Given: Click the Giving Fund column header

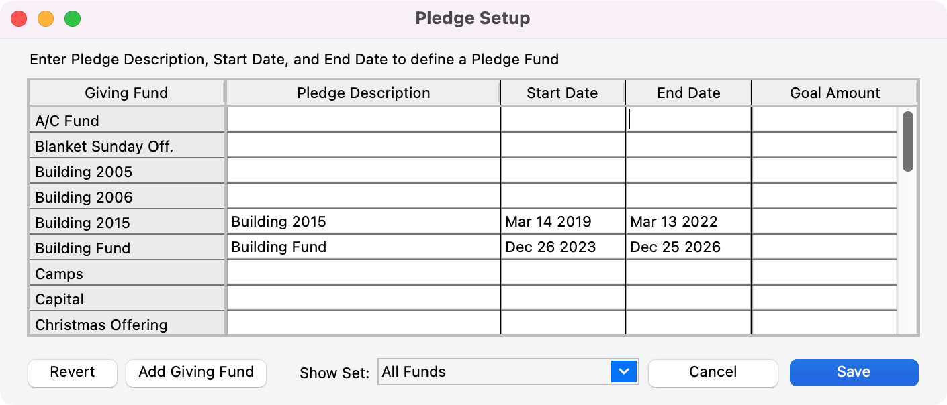Looking at the screenshot, I should (126, 93).
